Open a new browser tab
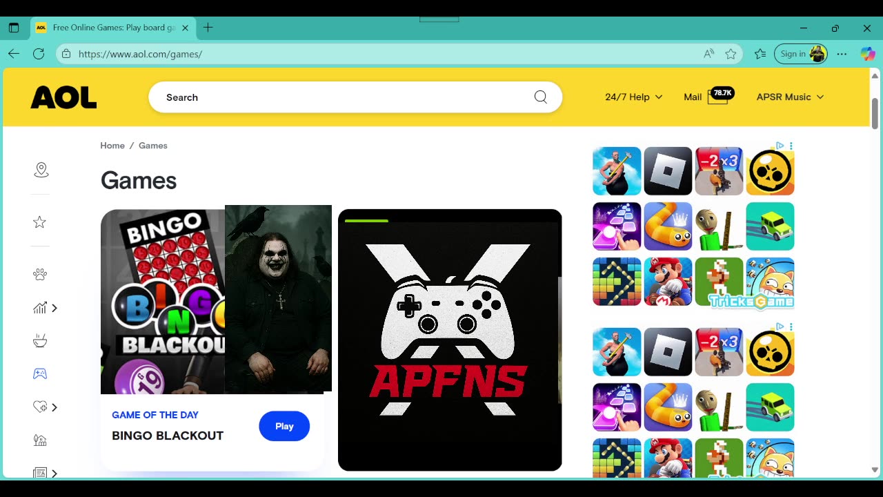 coord(208,28)
